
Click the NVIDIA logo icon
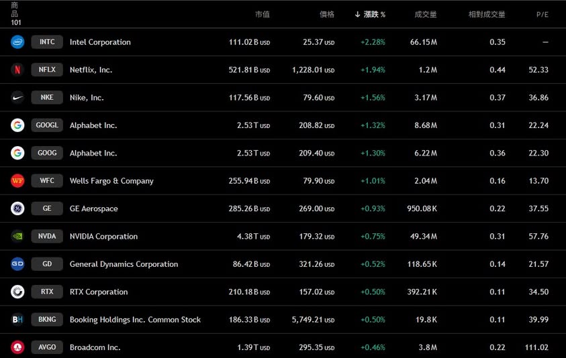[17, 236]
